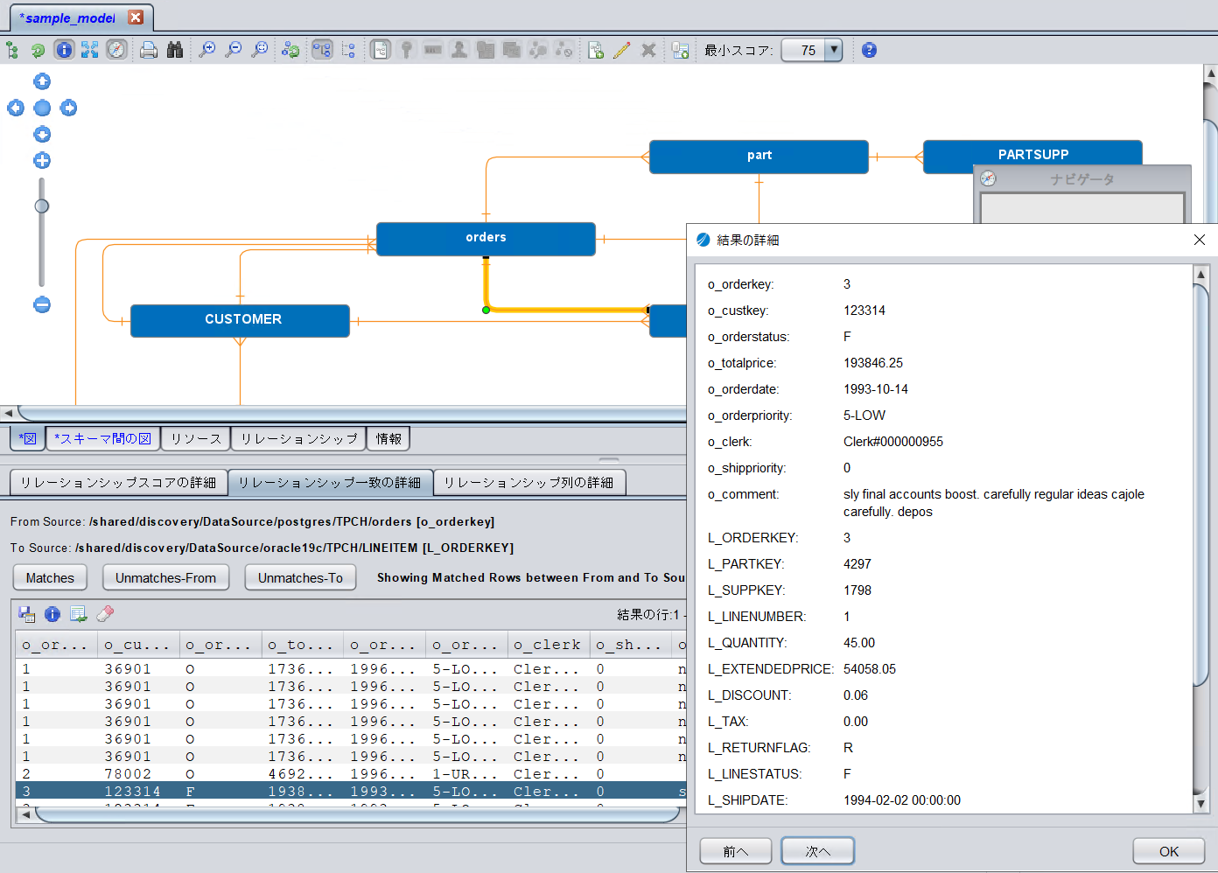Viewport: 1218px width, 873px height.
Task: Select the row with o_custkey 78002
Action: 350,773
